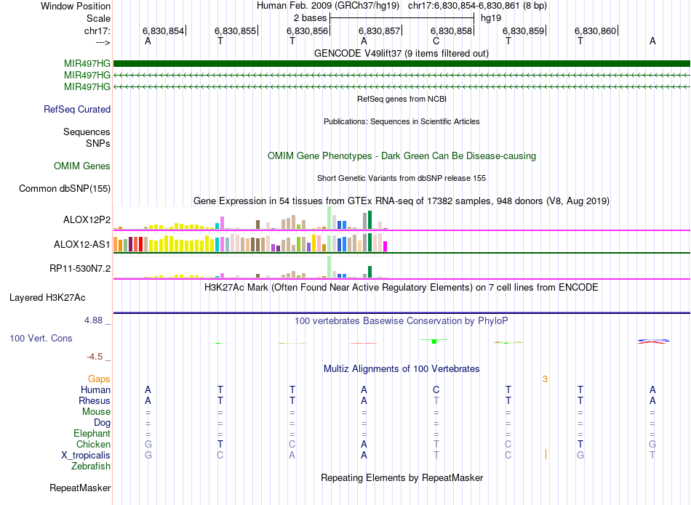Click the RP11-530N7.2 GTEx bar chart
The image size is (691, 505).
(250, 267)
